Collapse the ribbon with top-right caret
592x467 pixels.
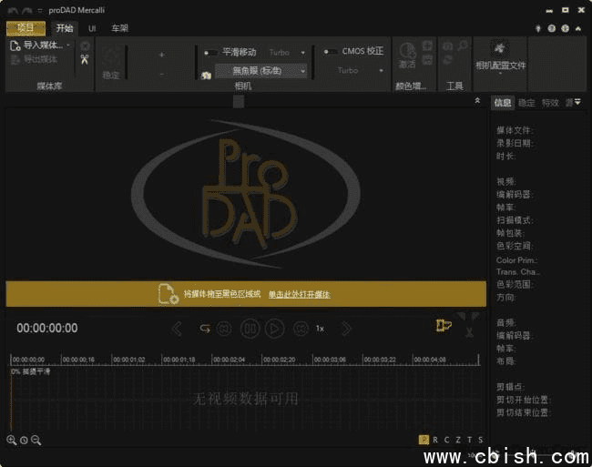click(x=578, y=28)
